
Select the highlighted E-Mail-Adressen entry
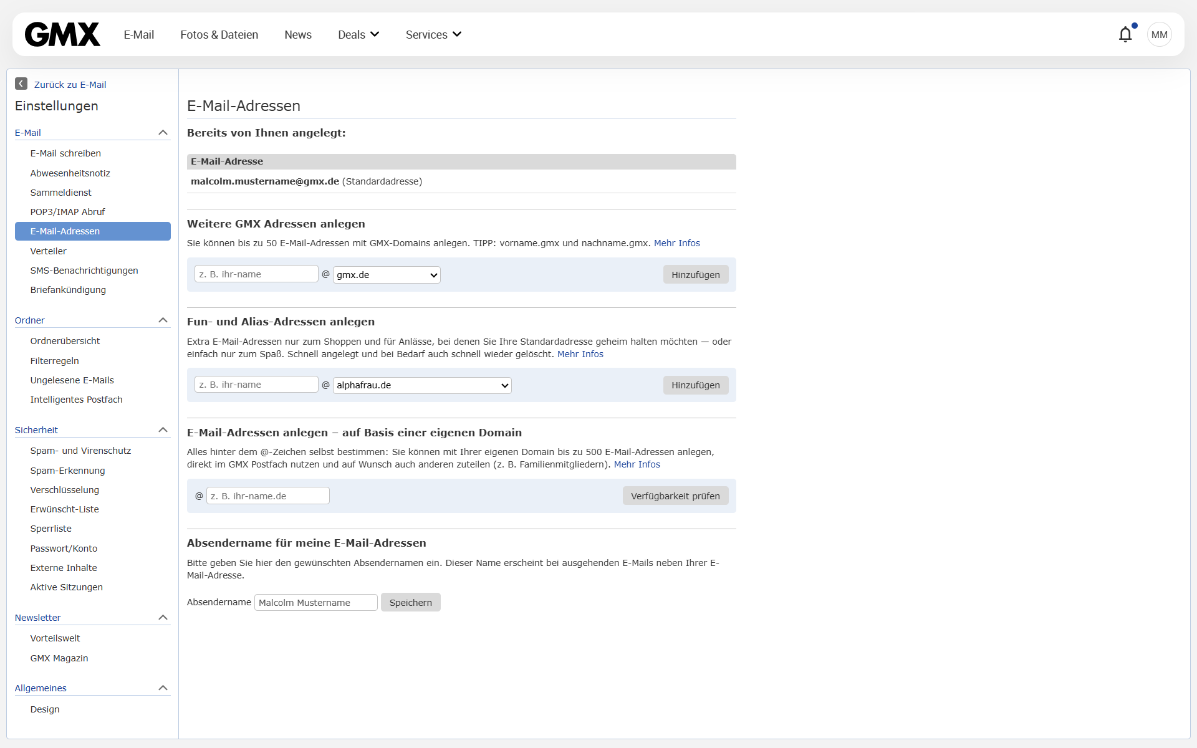(x=92, y=231)
